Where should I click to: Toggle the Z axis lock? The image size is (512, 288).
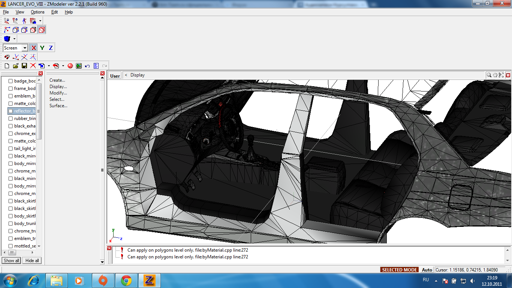[x=51, y=48]
